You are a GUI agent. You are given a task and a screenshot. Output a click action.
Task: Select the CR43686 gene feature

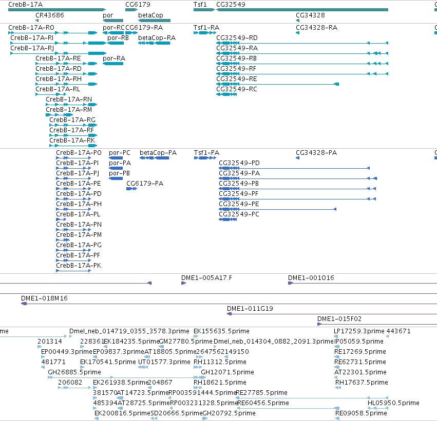tap(37, 21)
